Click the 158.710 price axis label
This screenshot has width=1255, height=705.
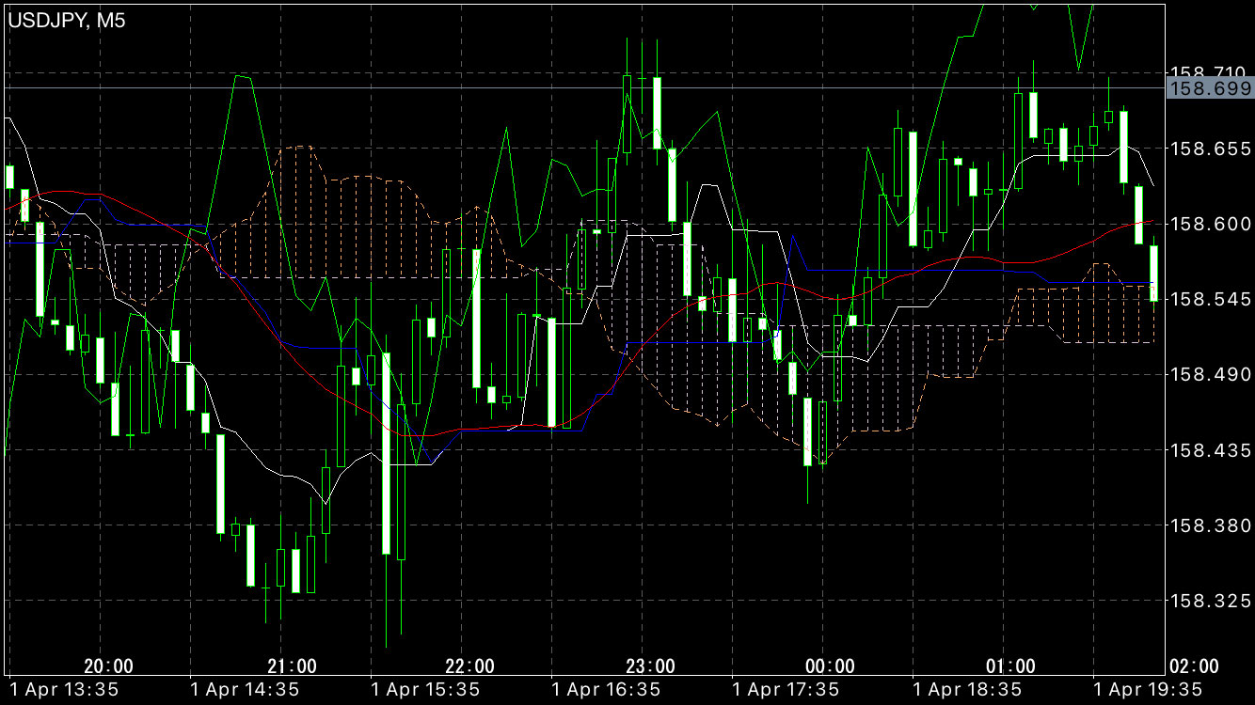click(1208, 72)
